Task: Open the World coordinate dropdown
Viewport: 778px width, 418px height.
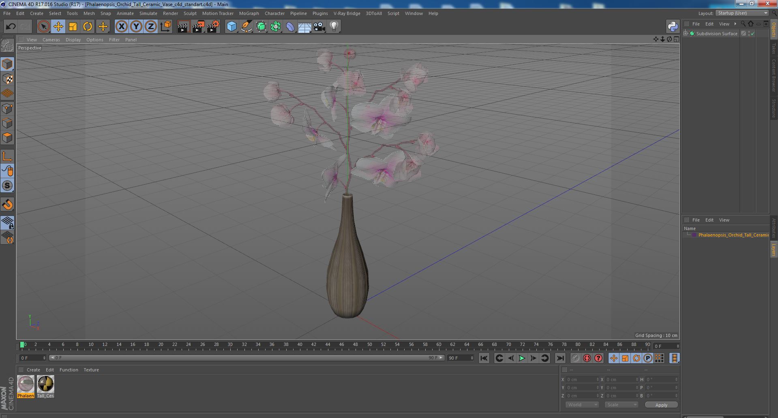Action: coord(582,405)
